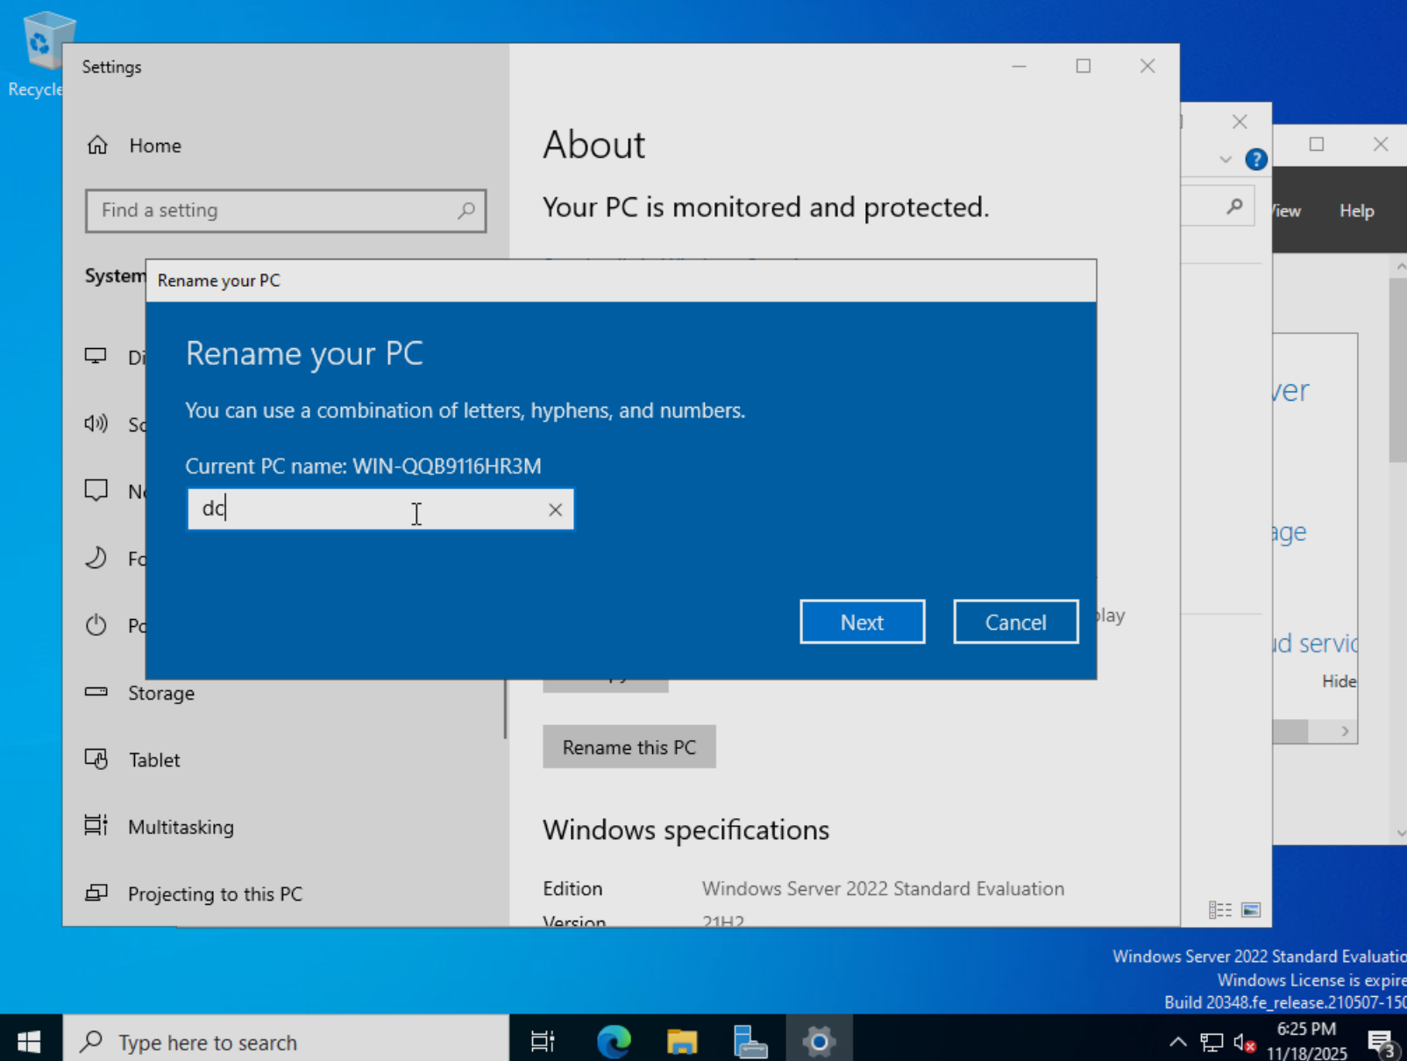Image resolution: width=1407 pixels, height=1061 pixels.
Task: Open Focus assist moon icon in sidebar
Action: 96,558
